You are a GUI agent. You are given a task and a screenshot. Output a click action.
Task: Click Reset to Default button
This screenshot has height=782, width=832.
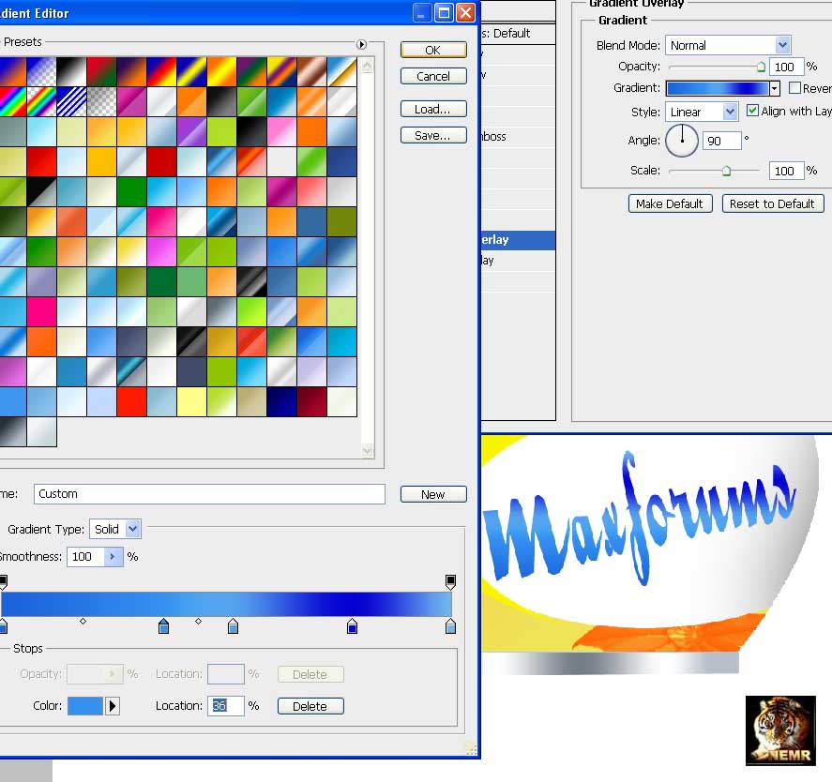[773, 203]
